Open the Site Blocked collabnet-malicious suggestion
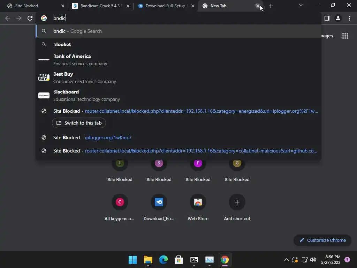Screen dimensions: 357x268 178,151
